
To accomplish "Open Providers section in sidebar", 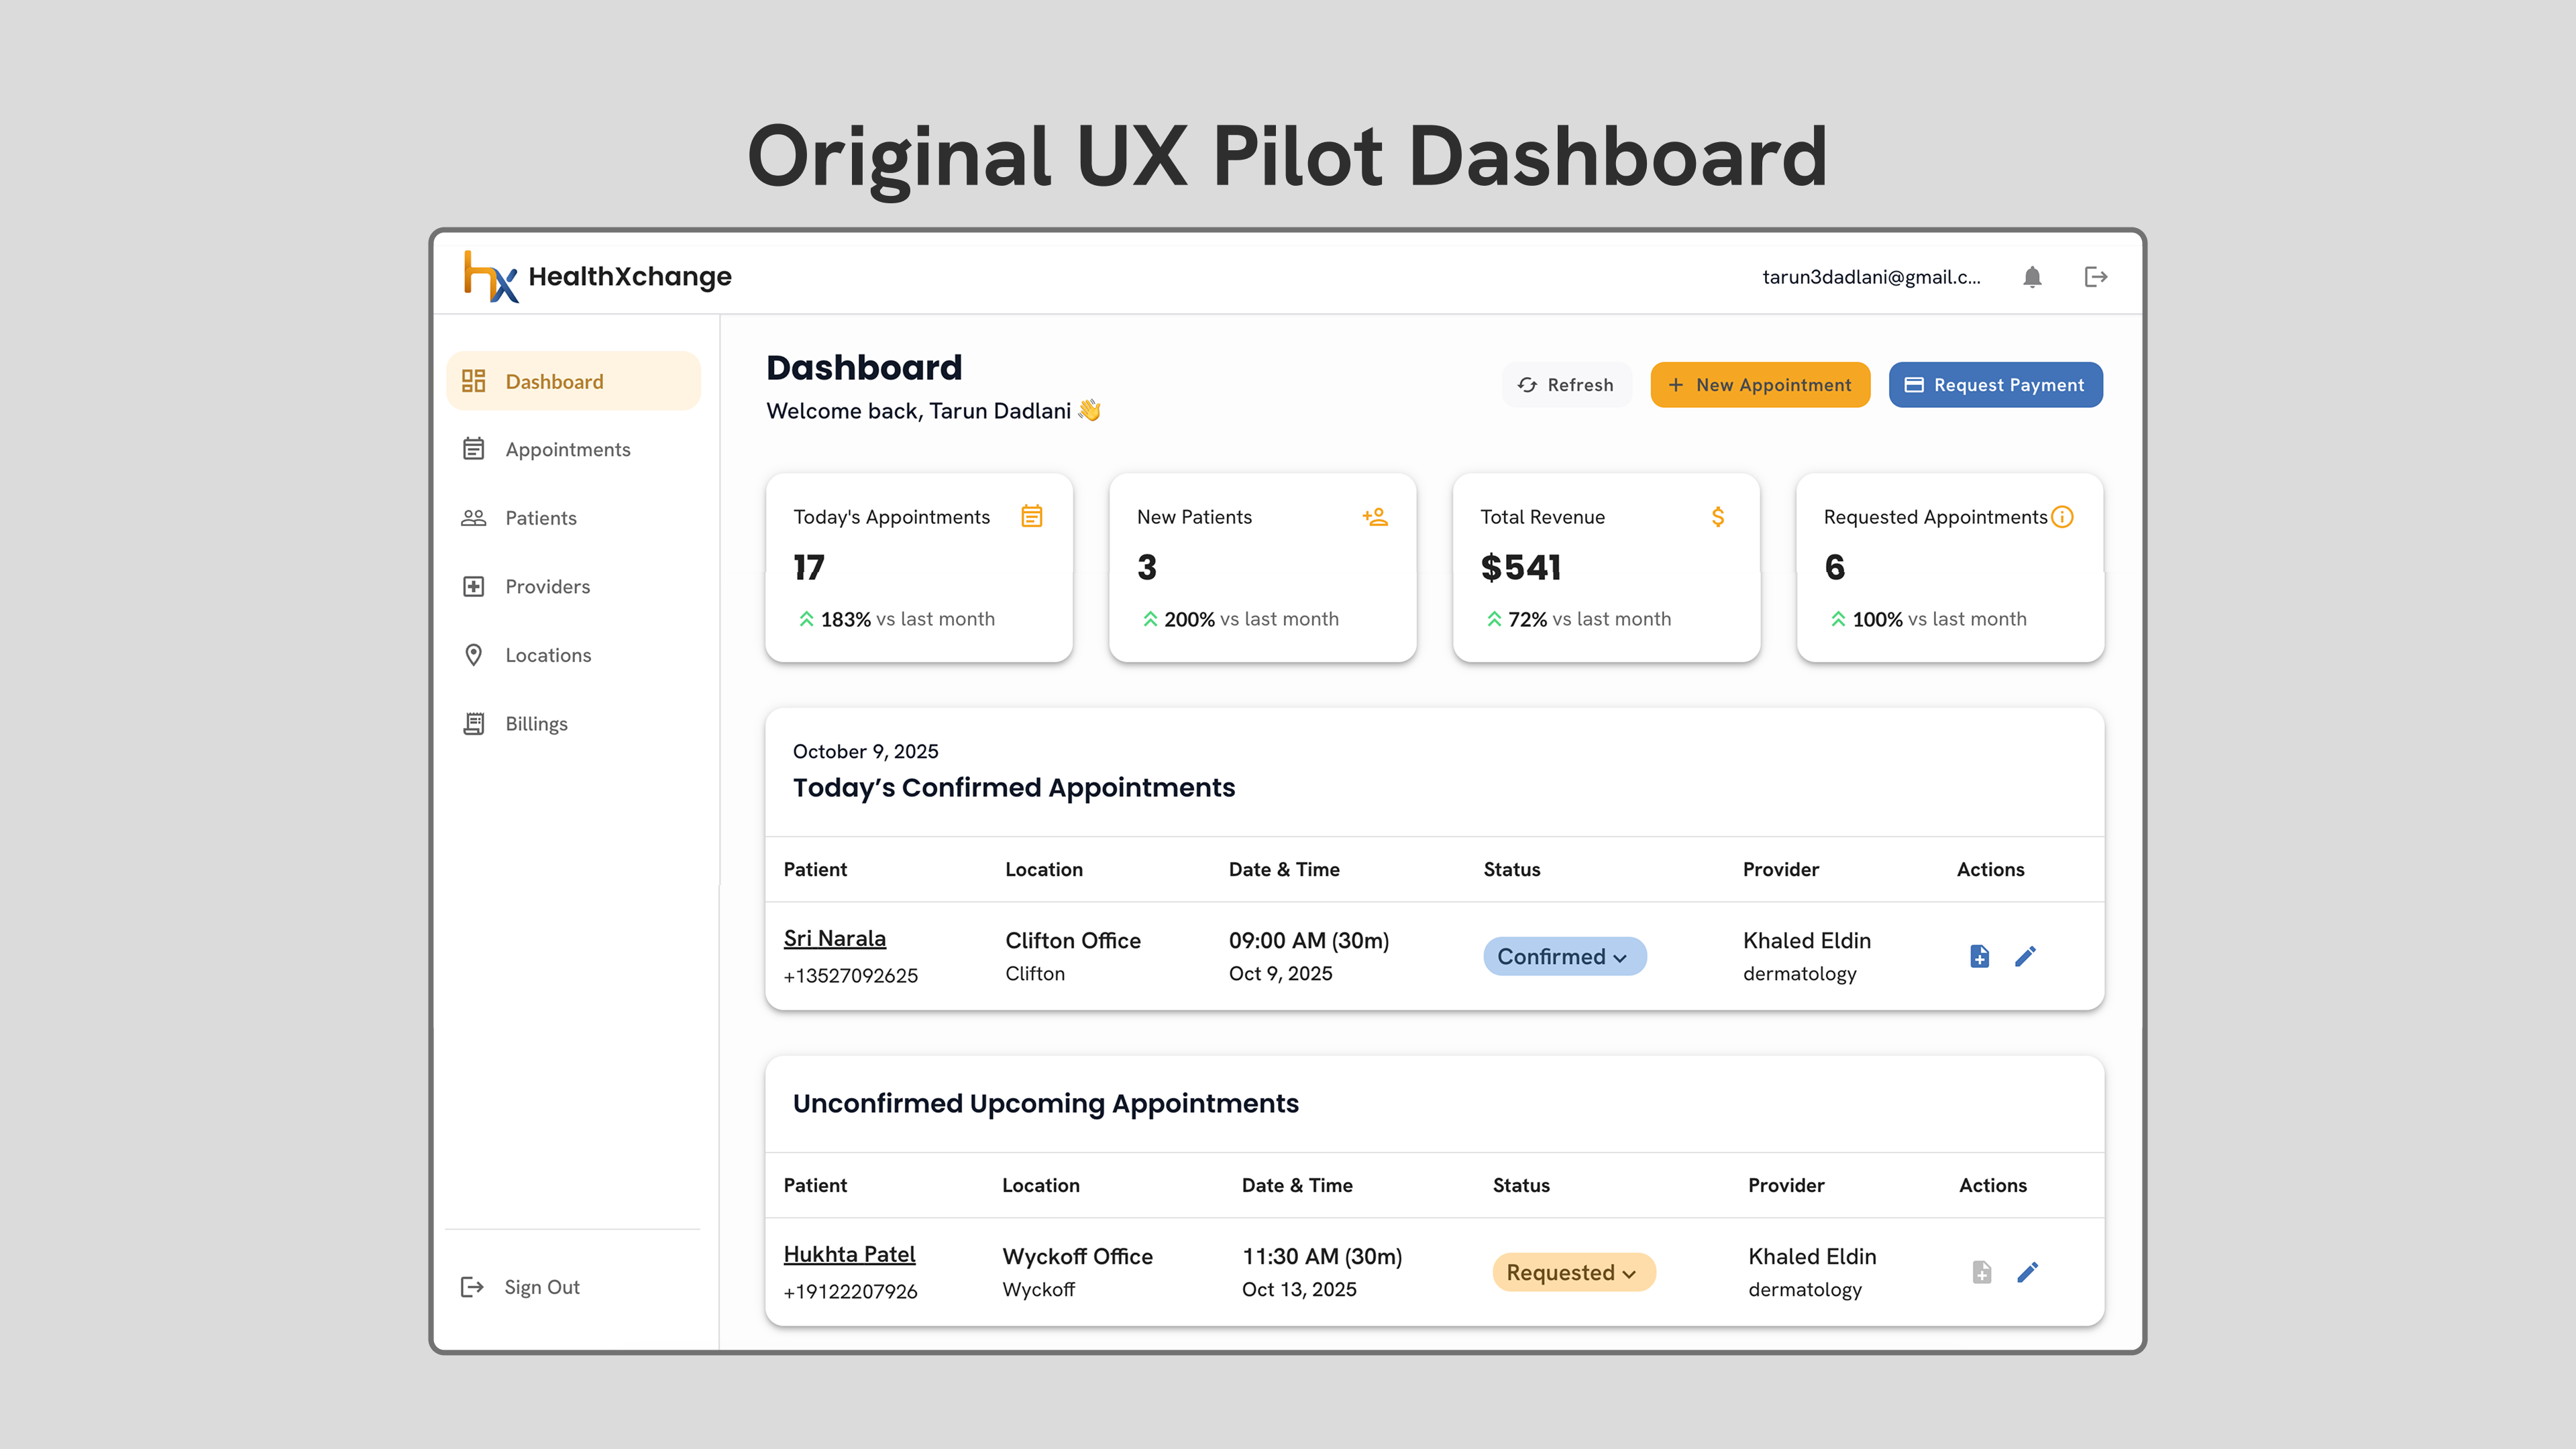I will 573,586.
